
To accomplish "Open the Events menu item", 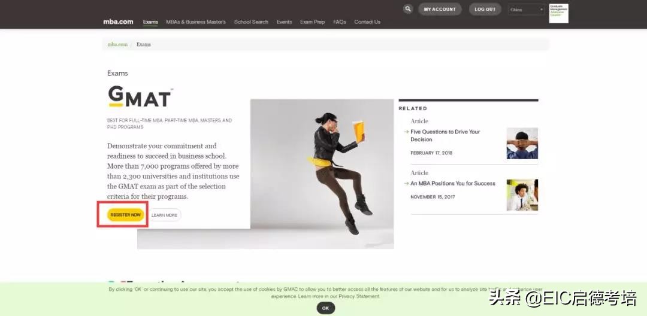I will (x=285, y=22).
